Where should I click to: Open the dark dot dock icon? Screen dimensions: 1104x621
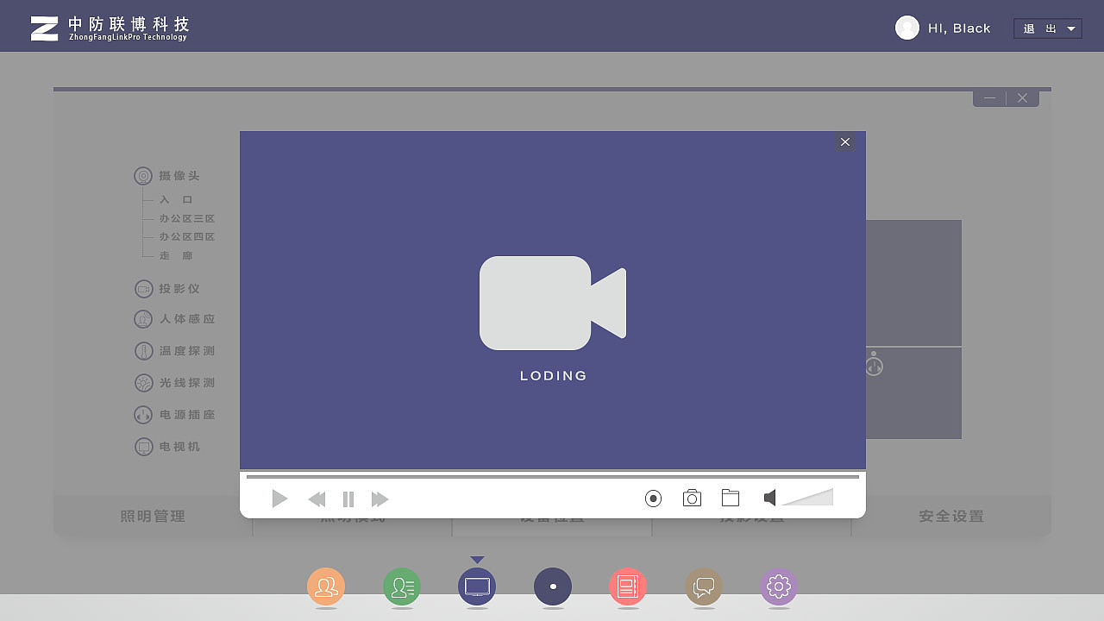(x=553, y=586)
